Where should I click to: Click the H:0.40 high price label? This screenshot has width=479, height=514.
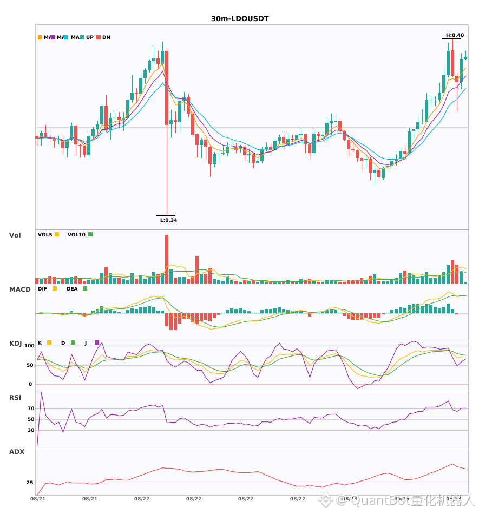455,35
